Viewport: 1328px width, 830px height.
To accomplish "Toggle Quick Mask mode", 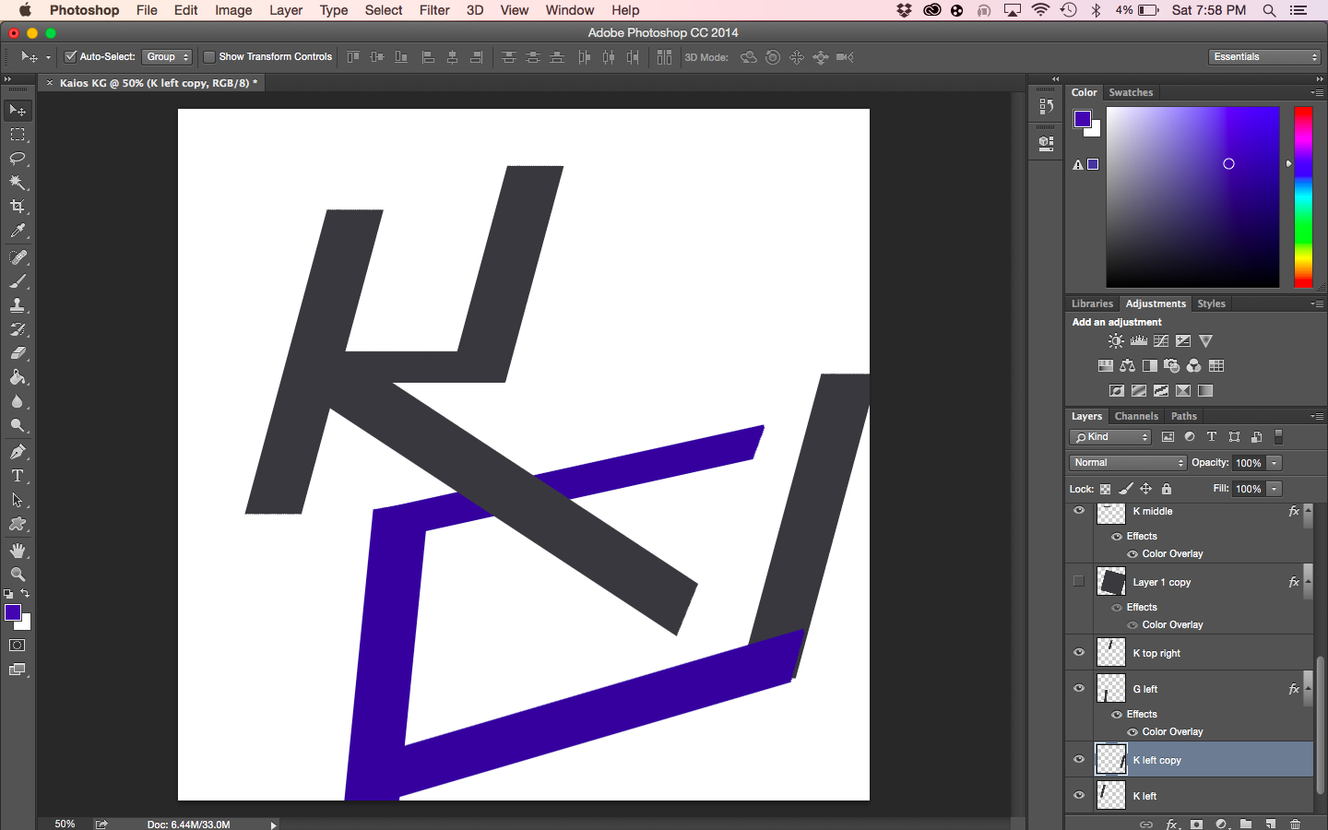I will [18, 646].
